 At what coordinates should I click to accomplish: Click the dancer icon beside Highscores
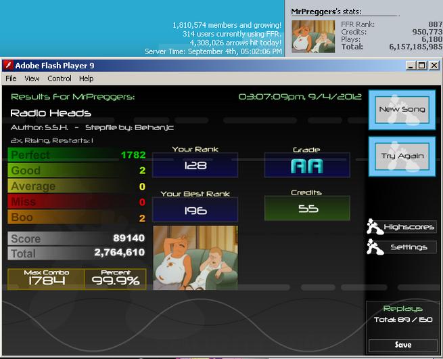tap(375, 227)
